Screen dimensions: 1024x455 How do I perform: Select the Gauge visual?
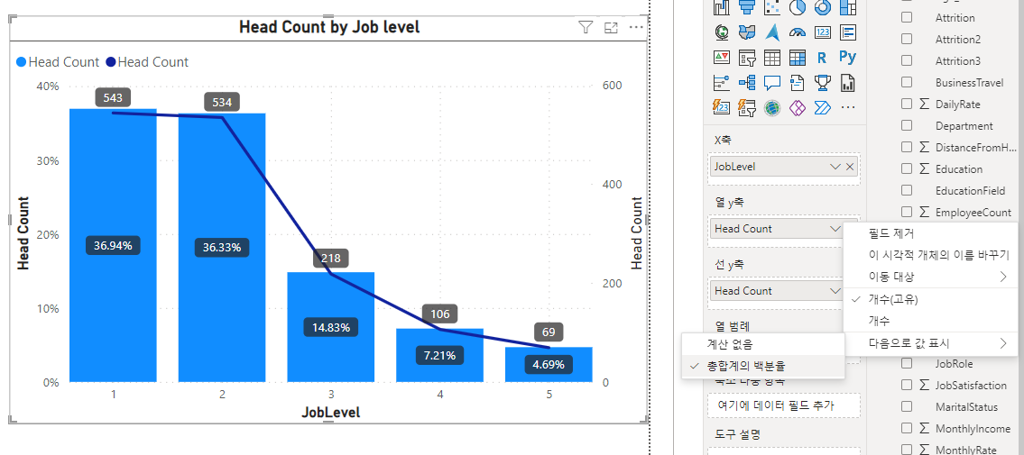point(798,32)
